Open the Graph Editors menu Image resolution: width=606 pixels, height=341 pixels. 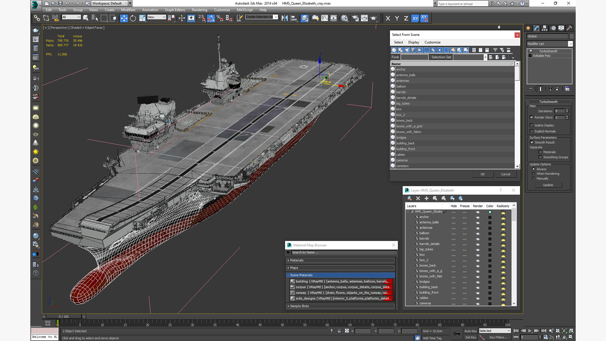click(x=175, y=10)
